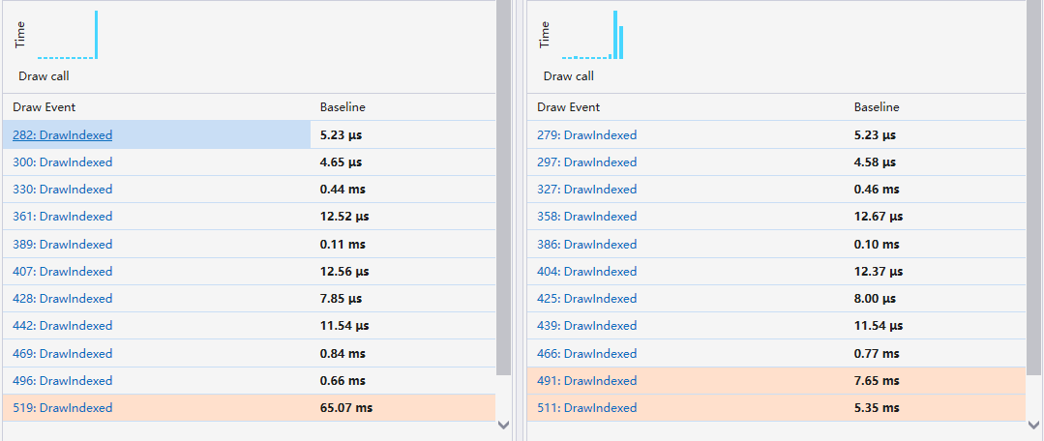The width and height of the screenshot is (1044, 441).
Task: Open the 327: DrawIndexed event link
Action: (587, 190)
